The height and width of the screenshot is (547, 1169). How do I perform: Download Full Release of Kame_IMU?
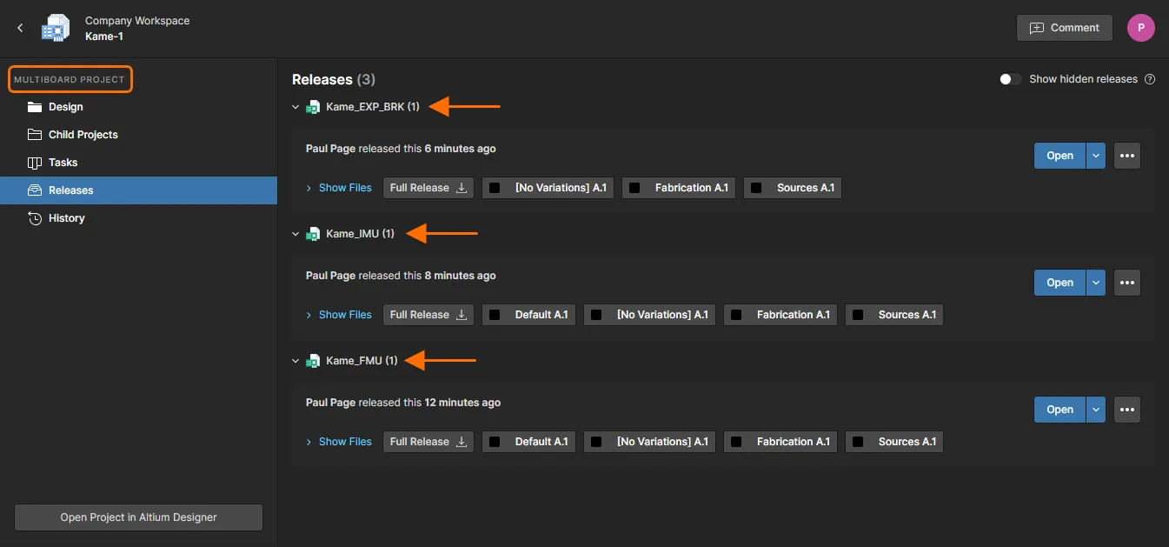[x=428, y=315]
